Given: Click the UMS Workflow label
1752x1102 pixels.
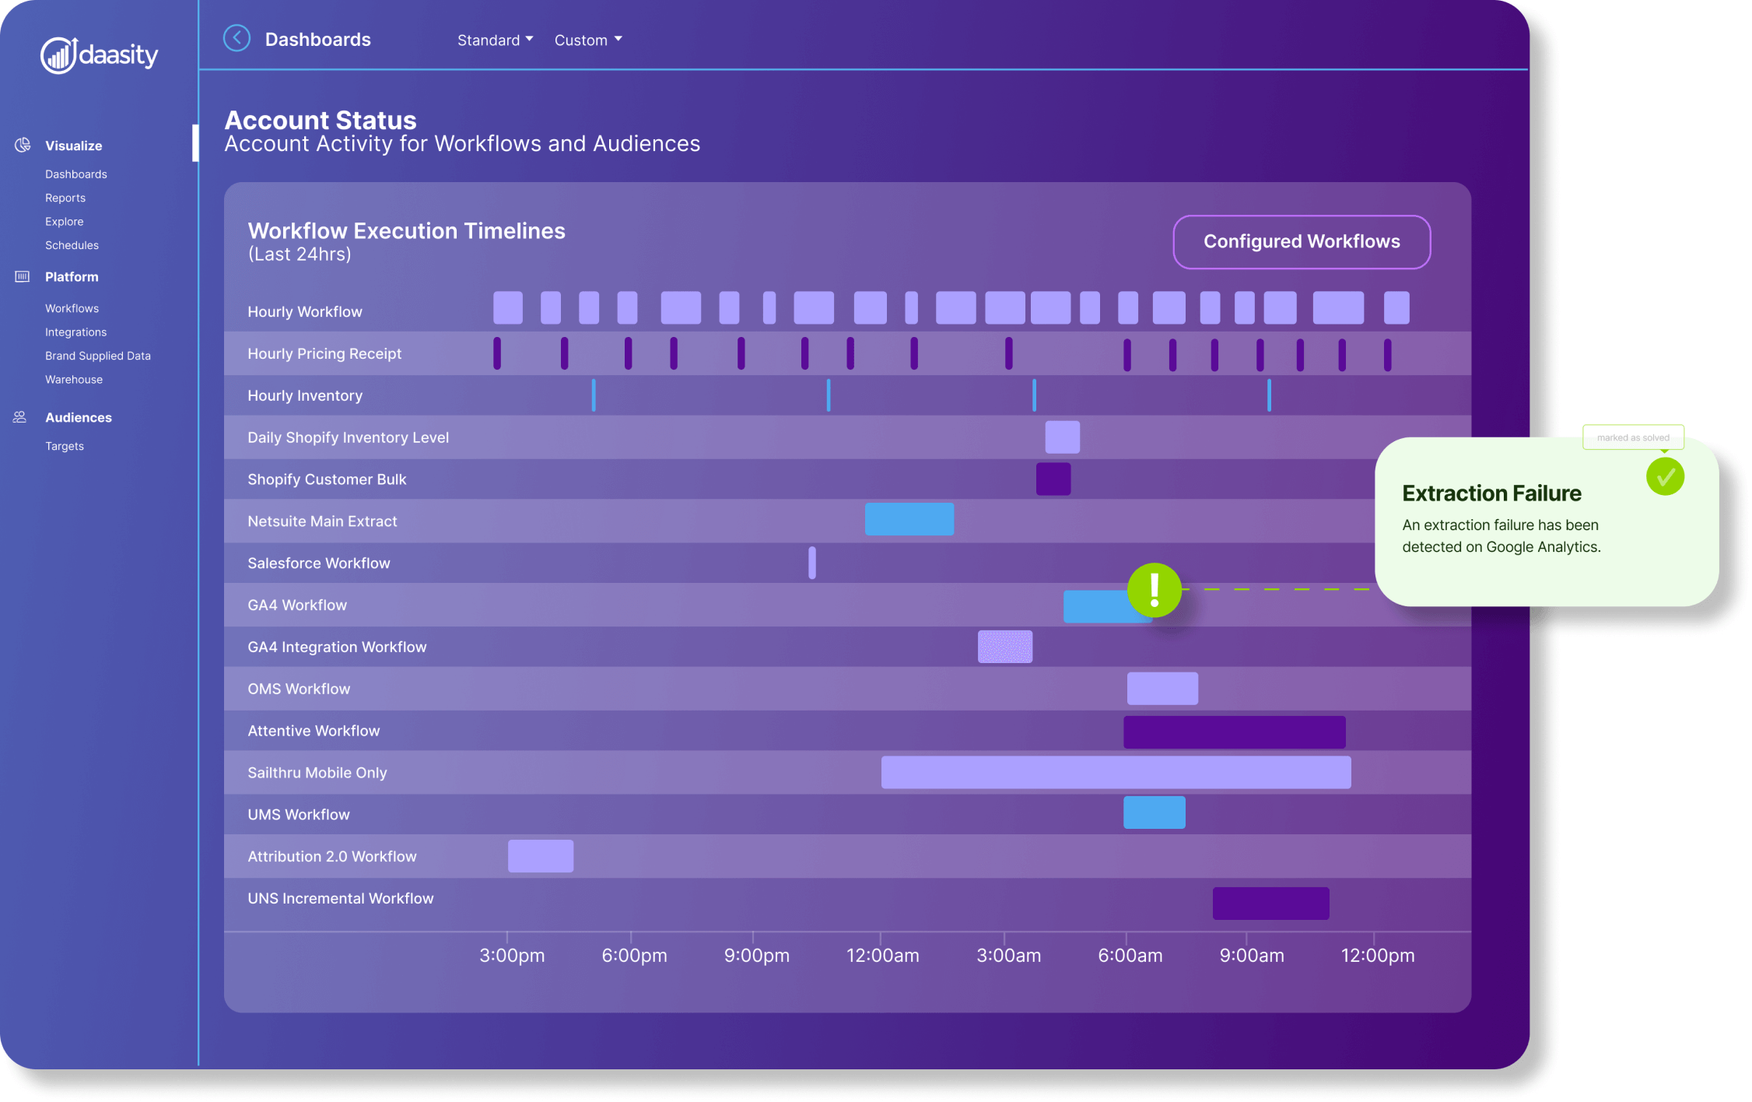Looking at the screenshot, I should point(299,815).
